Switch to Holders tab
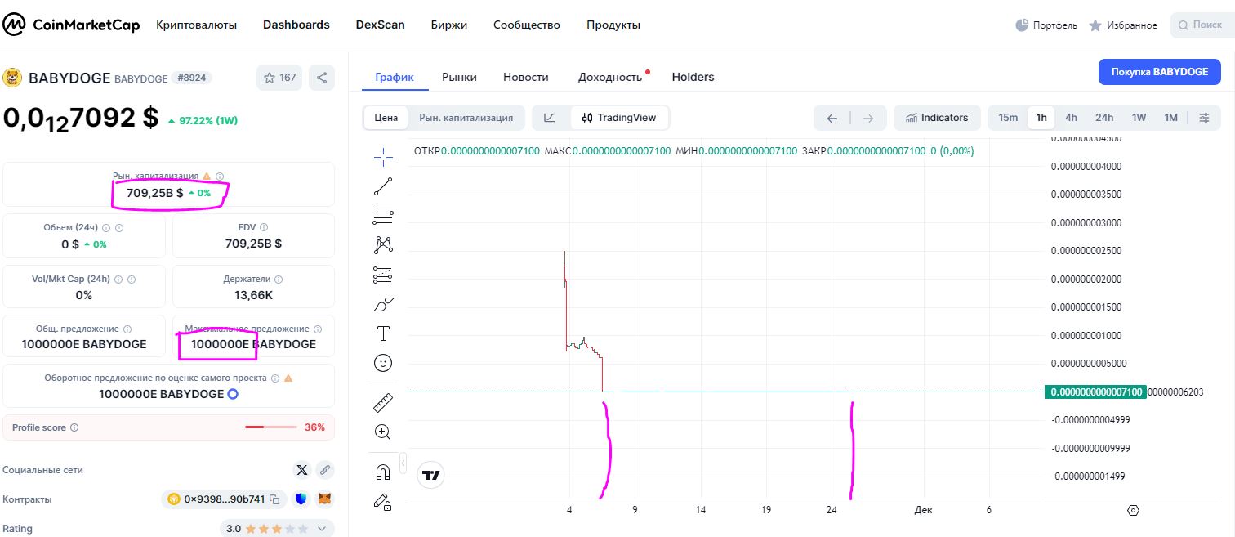The image size is (1235, 537). pyautogui.click(x=693, y=77)
